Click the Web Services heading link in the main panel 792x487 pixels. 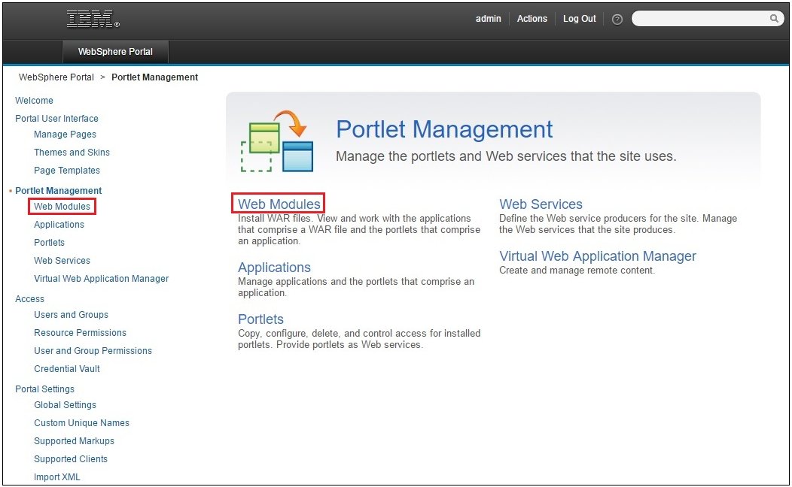[541, 204]
